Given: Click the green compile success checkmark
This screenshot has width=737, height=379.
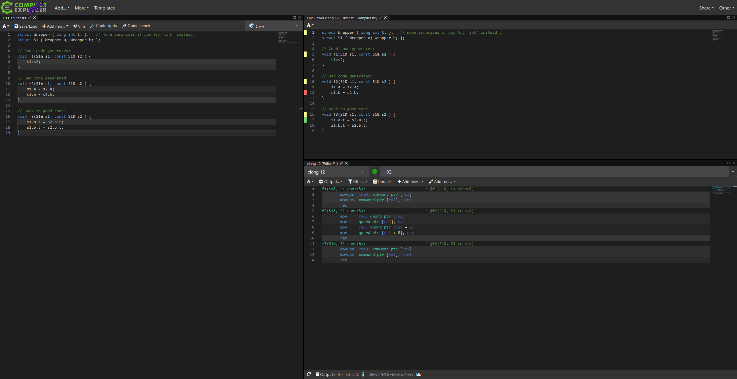Looking at the screenshot, I should tap(374, 172).
